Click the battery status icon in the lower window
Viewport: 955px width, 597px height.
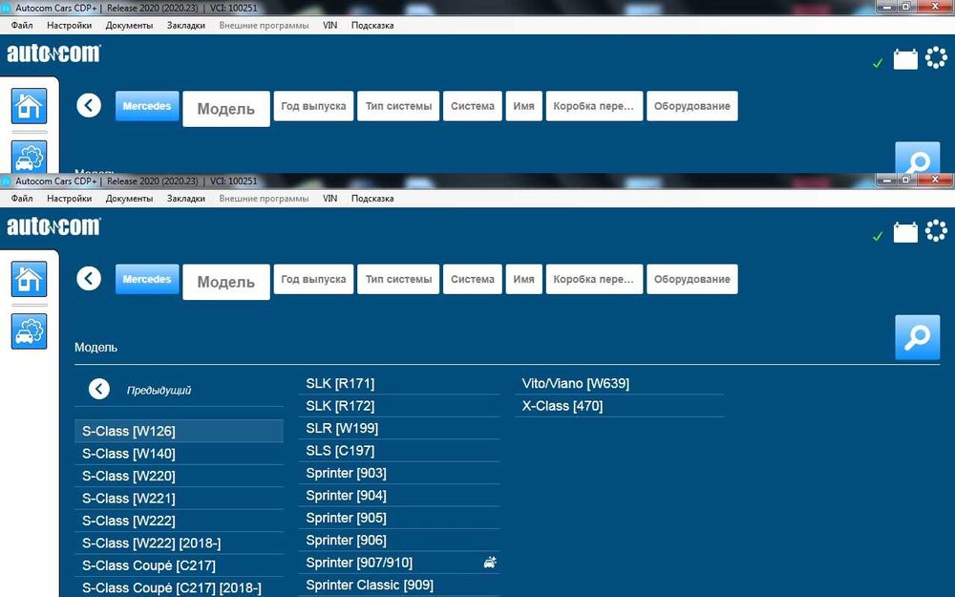coord(905,232)
